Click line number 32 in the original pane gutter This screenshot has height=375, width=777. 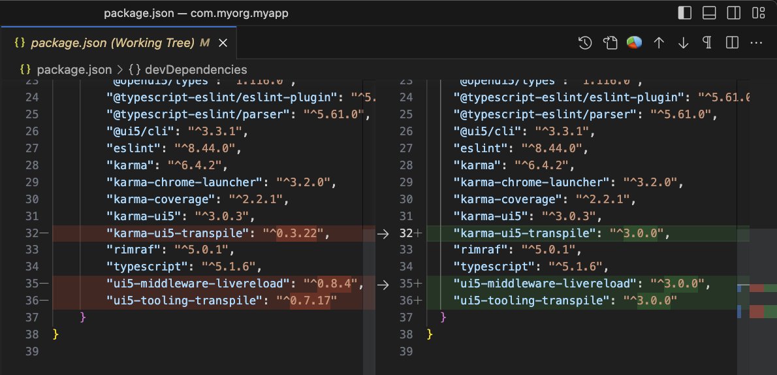pyautogui.click(x=32, y=233)
